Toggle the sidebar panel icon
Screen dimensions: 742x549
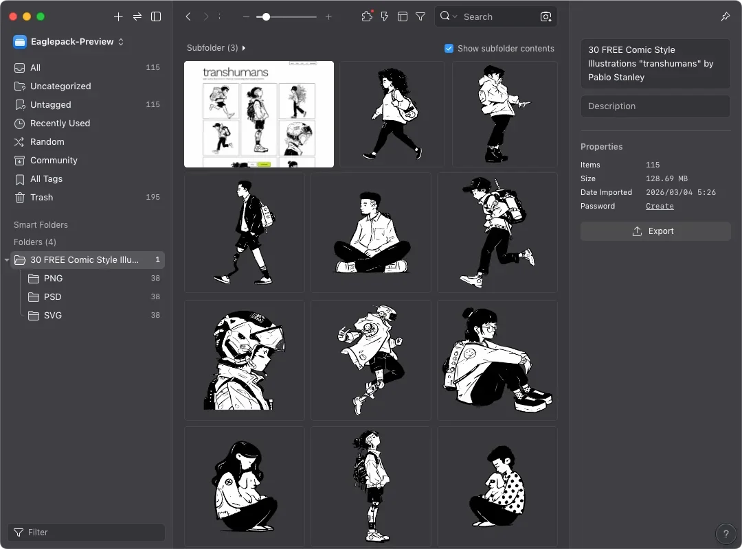coord(156,16)
